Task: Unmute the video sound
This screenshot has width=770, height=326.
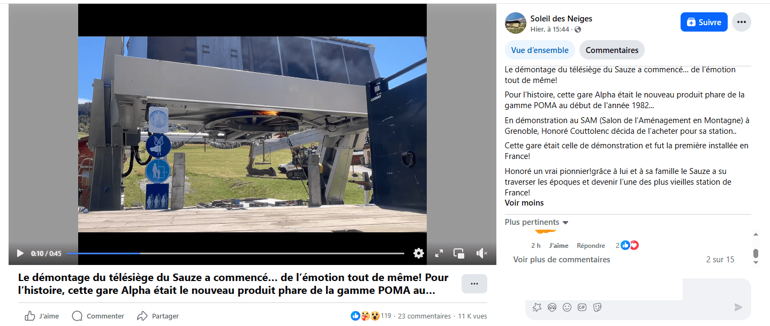Action: pos(481,253)
